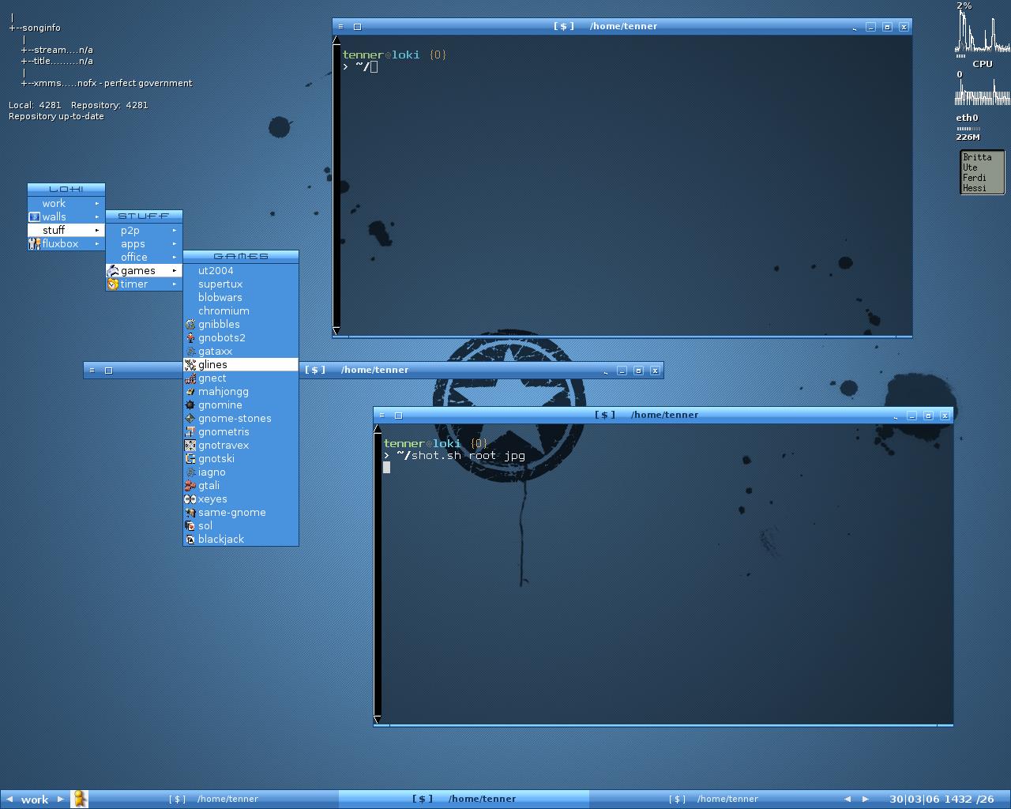Start mahjongg from the Games menu
Image resolution: width=1011 pixels, height=809 pixels.
pyautogui.click(x=241, y=391)
